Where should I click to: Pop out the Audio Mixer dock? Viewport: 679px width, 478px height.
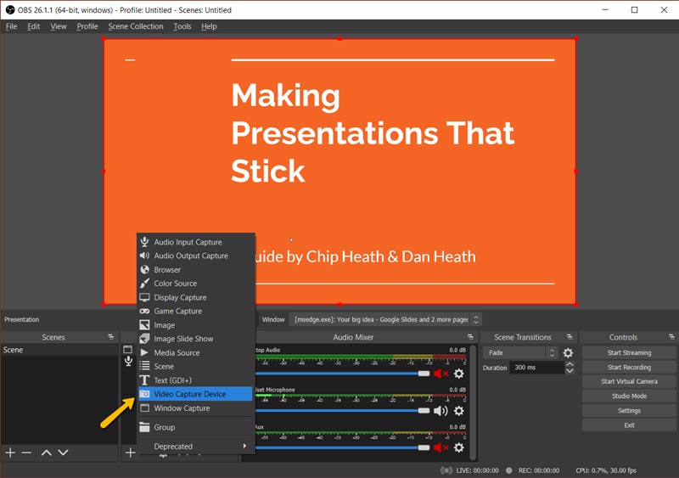click(x=470, y=337)
